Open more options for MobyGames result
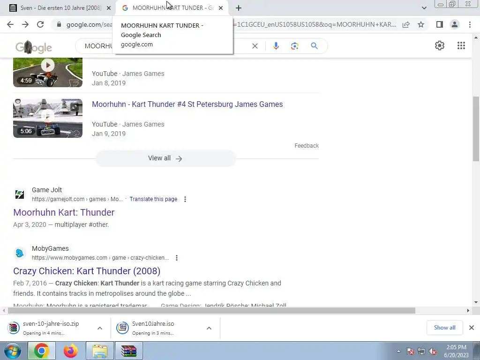This screenshot has width=480, height=360. (177, 258)
